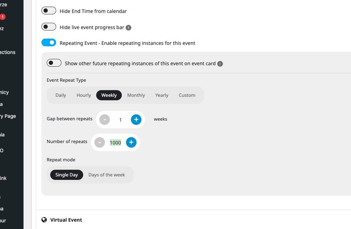Click info icon next to event card option
This screenshot has height=229, width=351.
[x=220, y=64]
